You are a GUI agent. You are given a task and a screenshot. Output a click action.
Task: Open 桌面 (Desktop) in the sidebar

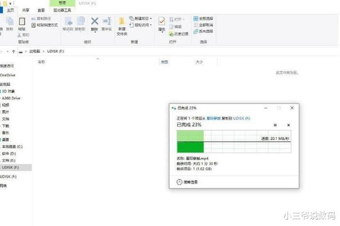[5, 140]
